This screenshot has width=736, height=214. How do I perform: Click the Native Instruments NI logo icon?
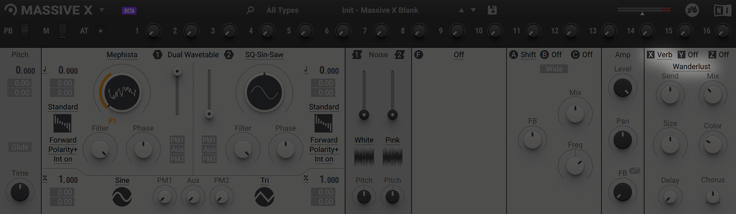coord(722,10)
